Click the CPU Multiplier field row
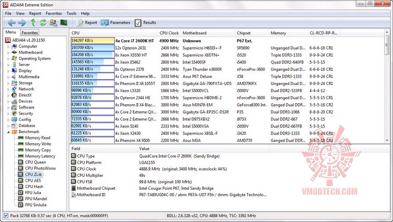Image resolution: width=393 pixels, height=222 pixels. [x=169, y=176]
